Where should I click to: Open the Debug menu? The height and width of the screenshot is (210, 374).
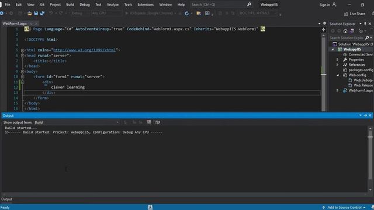[85, 5]
